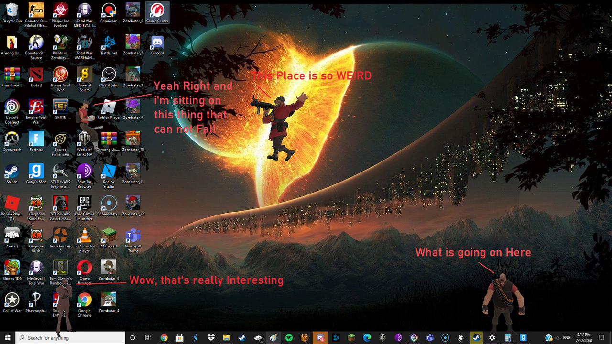Viewport: 612px width, 344px height.
Task: Select the Counter-Strike Source desktop shortcut
Action: pyautogui.click(x=36, y=47)
